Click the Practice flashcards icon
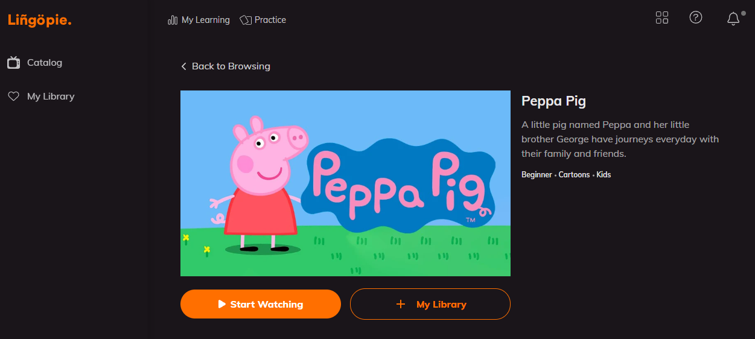755x339 pixels. [x=245, y=20]
